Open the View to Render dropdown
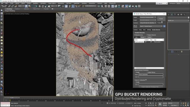190x107 pixels. click(x=151, y=26)
